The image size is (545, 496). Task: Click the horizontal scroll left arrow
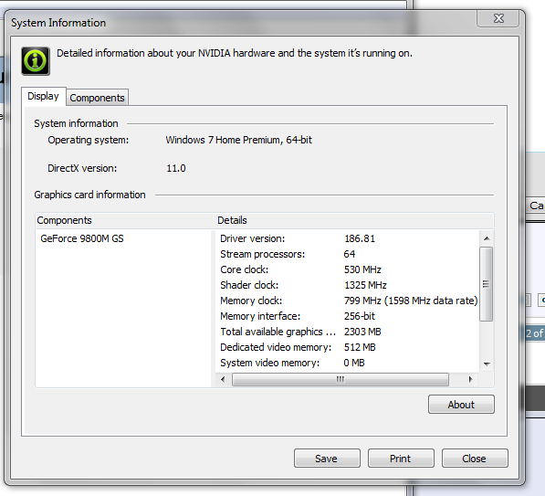coord(223,379)
